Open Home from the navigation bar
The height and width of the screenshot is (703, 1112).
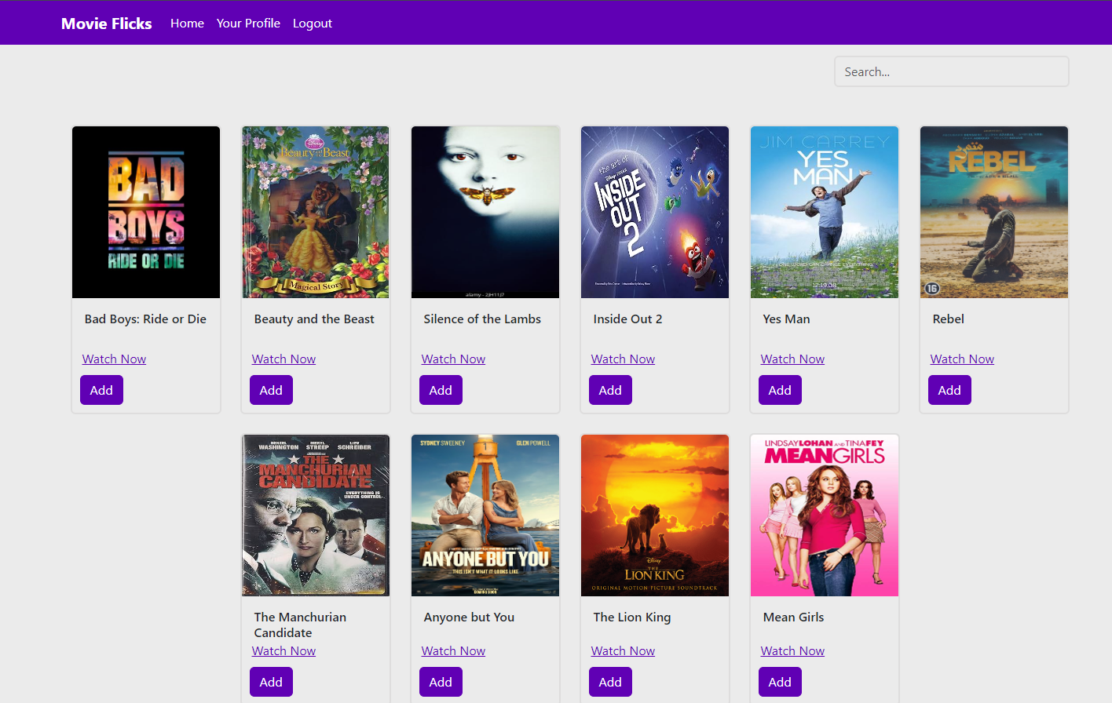click(x=187, y=23)
